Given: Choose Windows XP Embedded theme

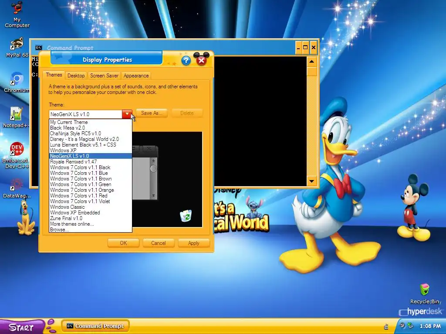Looking at the screenshot, I should (91, 213).
